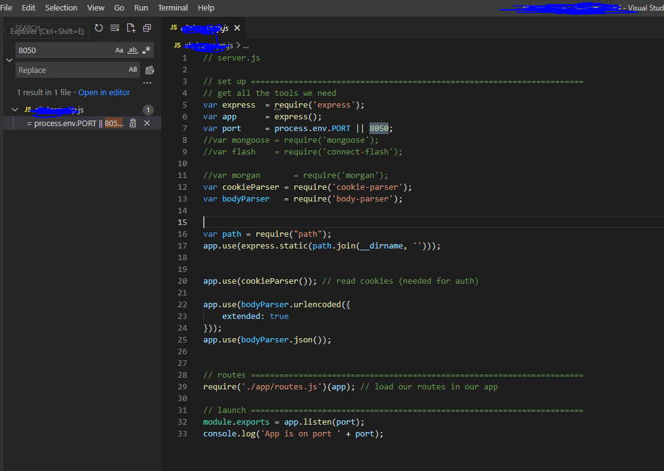Dismiss the process.env.PORT search result
The image size is (664, 471).
[x=147, y=123]
